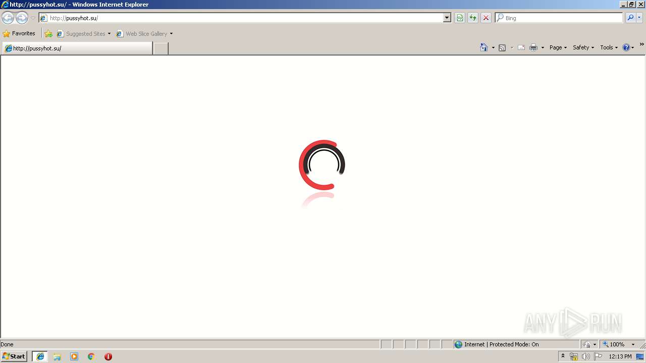This screenshot has height=363, width=646.
Task: Open Windows Media Player taskbar icon
Action: coord(74,356)
